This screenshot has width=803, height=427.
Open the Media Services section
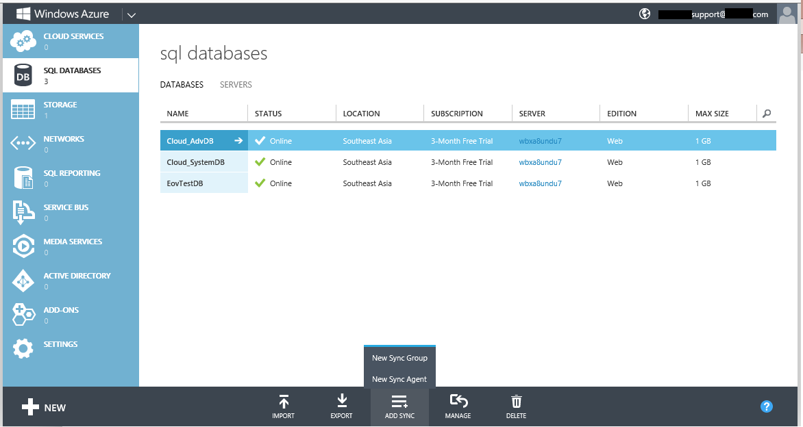pos(71,246)
